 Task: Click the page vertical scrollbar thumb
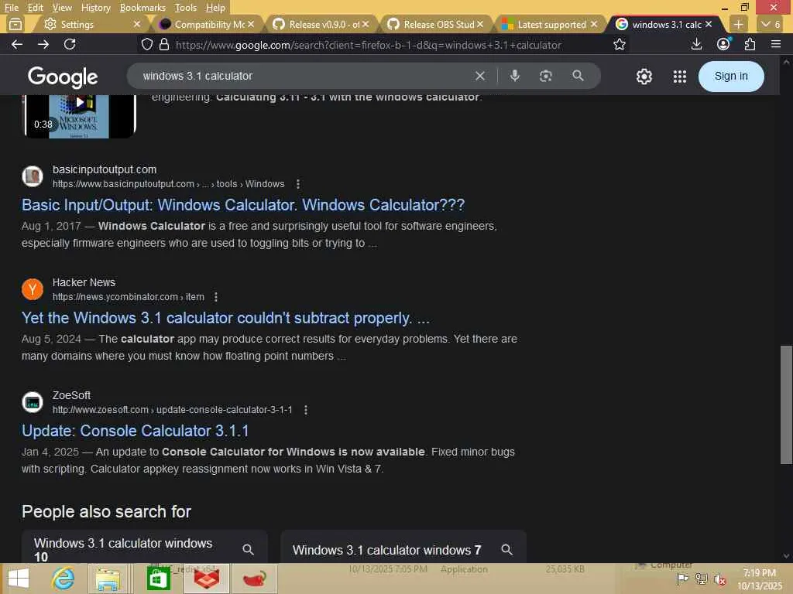(786, 405)
